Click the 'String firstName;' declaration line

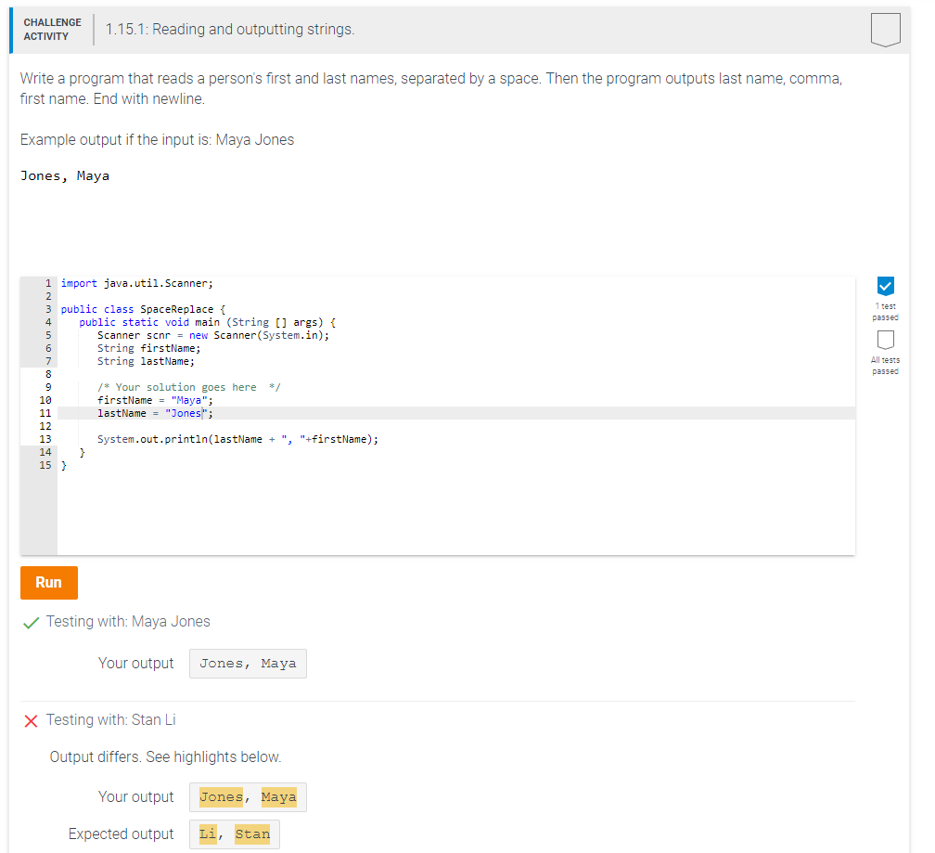(149, 348)
